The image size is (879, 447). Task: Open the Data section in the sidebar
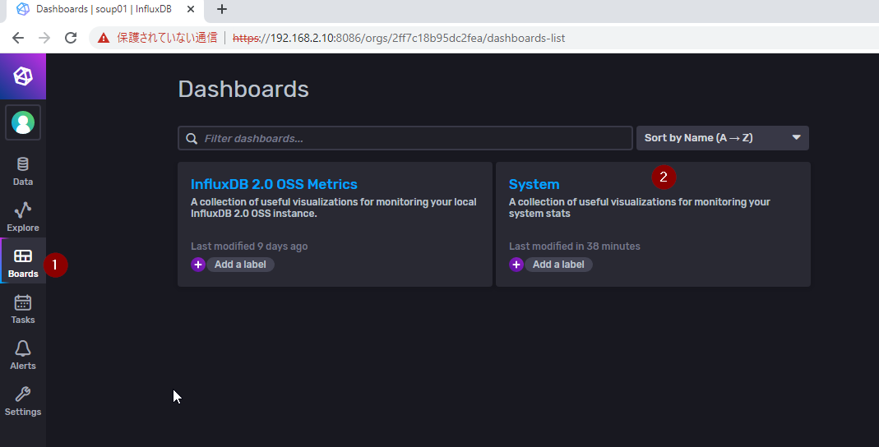[x=23, y=171]
